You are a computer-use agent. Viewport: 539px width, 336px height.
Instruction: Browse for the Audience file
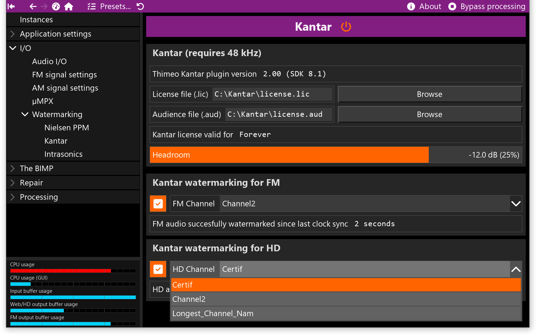pyautogui.click(x=430, y=114)
